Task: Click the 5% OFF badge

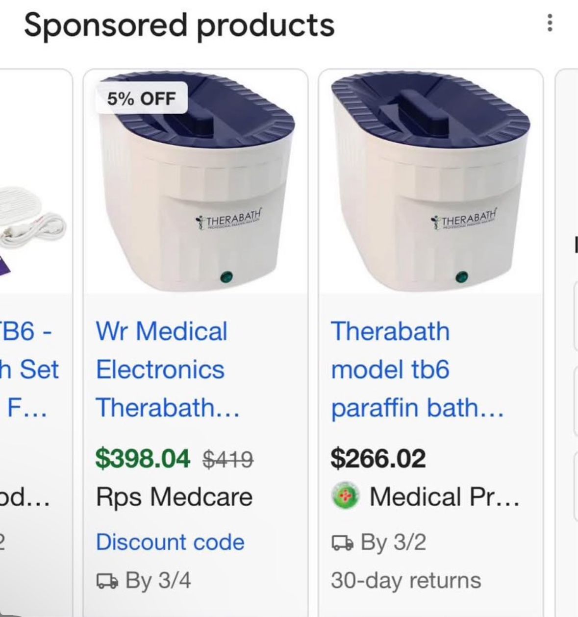Action: [141, 99]
